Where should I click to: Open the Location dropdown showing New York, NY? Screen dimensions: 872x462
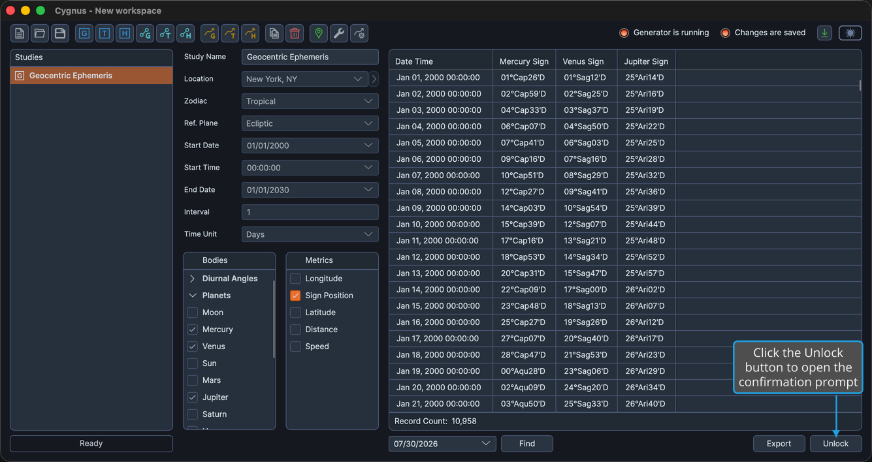pos(305,79)
